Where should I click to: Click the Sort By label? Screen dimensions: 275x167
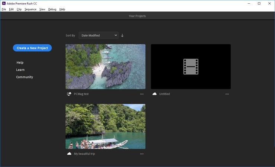[70, 35]
